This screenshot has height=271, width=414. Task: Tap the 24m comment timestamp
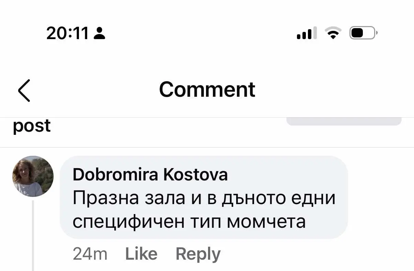pyautogui.click(x=90, y=254)
